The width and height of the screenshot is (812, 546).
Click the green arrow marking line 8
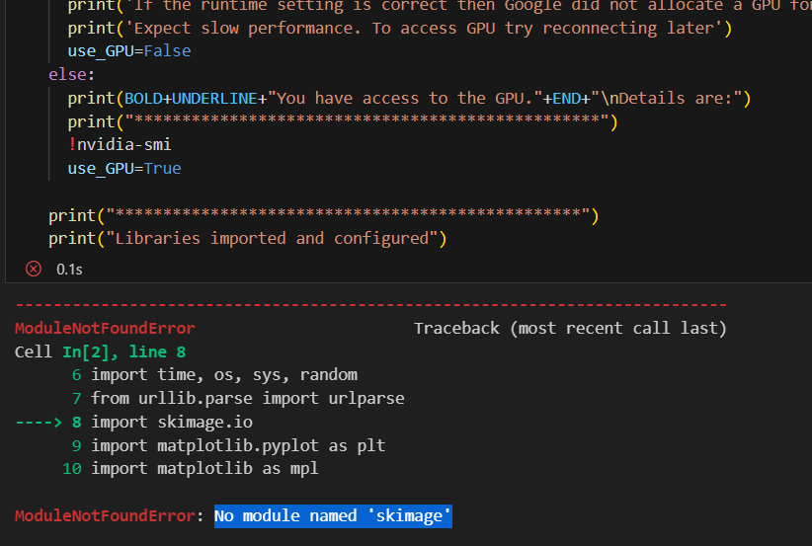(39, 422)
